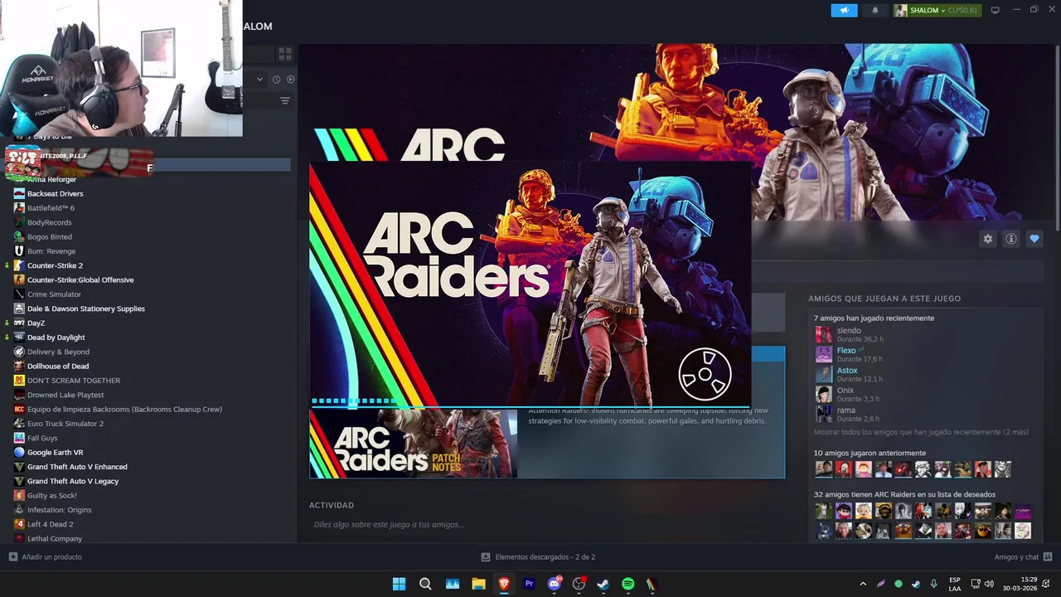Open Amigos y chat panel
Viewport: 1061px width, 597px height.
(1023, 557)
